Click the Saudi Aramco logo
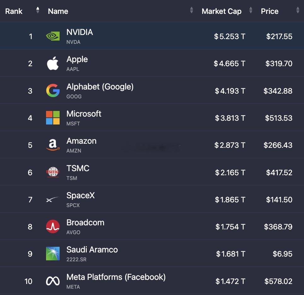Screen dimensions: 304x295 (x=53, y=253)
